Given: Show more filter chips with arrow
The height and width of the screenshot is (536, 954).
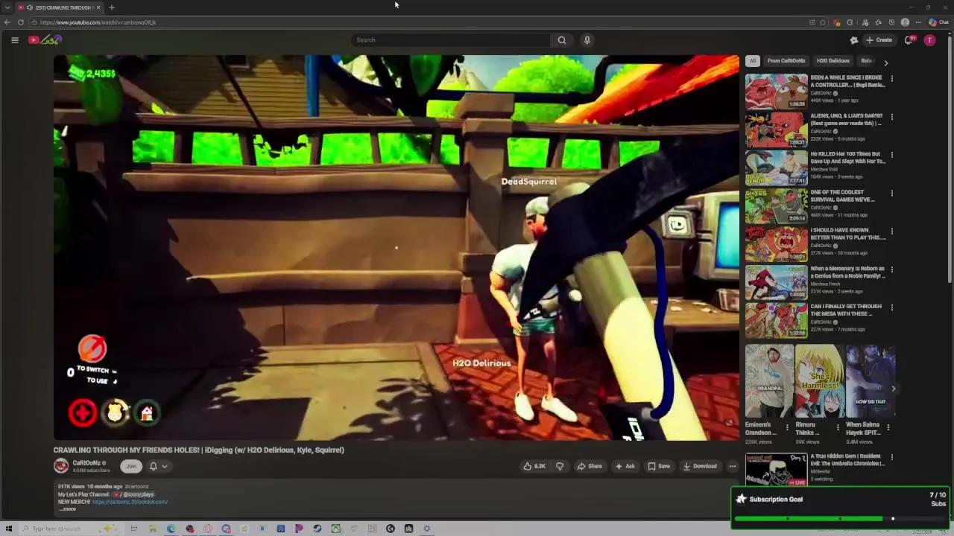Looking at the screenshot, I should click(x=885, y=63).
